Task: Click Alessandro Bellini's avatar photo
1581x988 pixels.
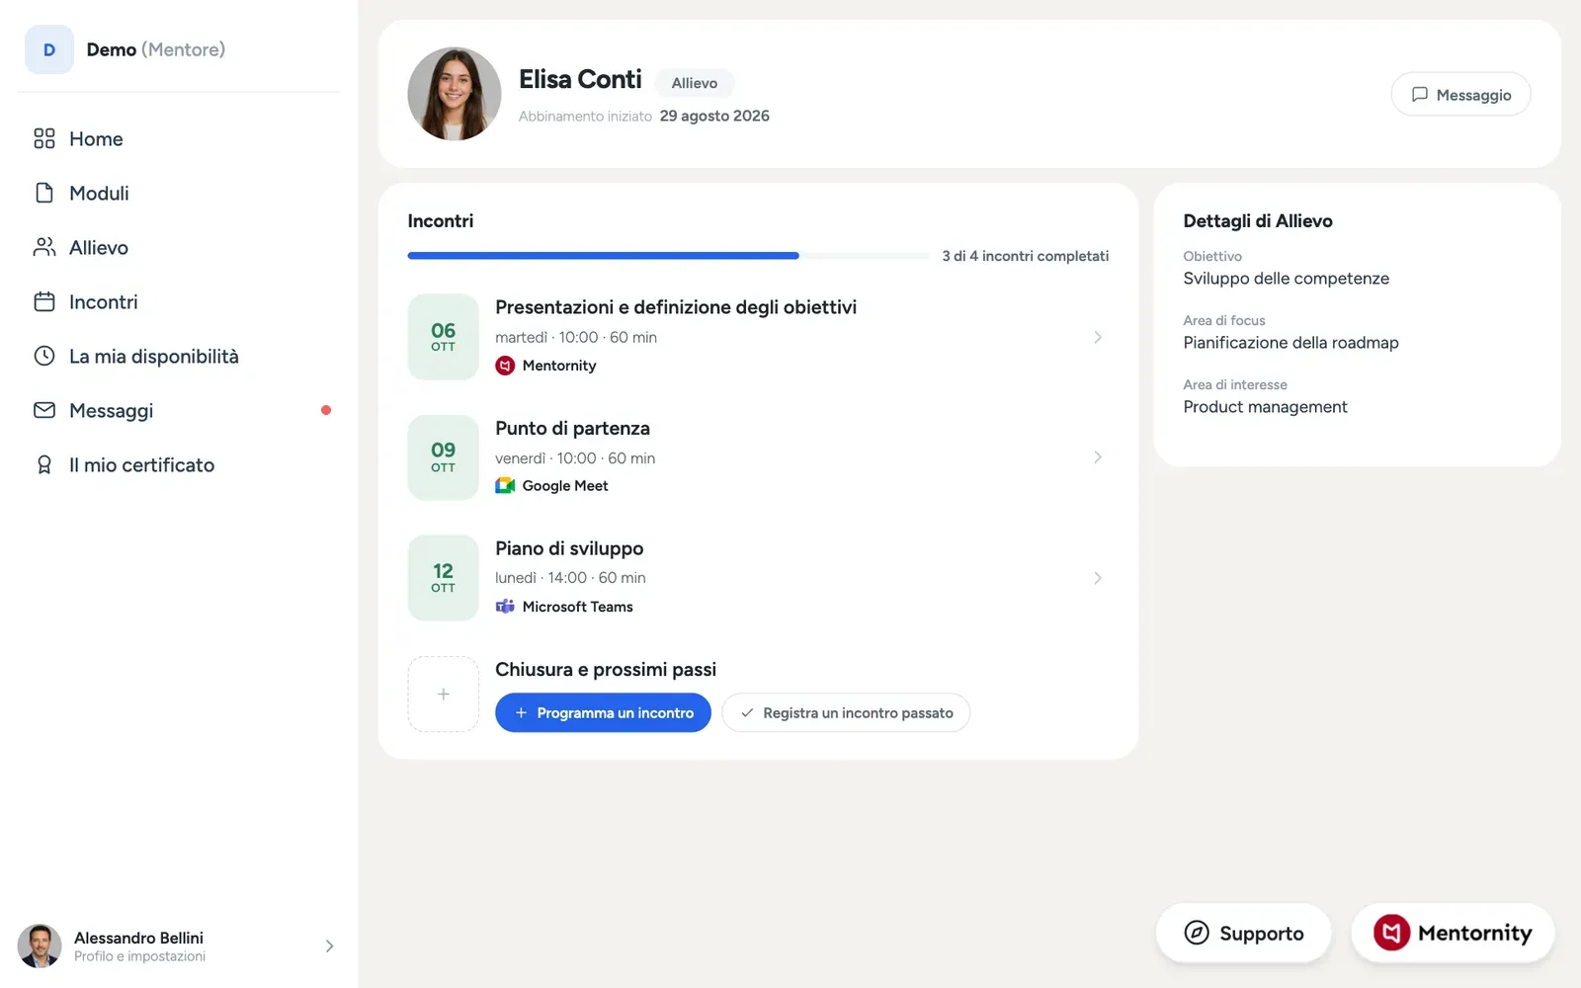Action: pyautogui.click(x=40, y=947)
